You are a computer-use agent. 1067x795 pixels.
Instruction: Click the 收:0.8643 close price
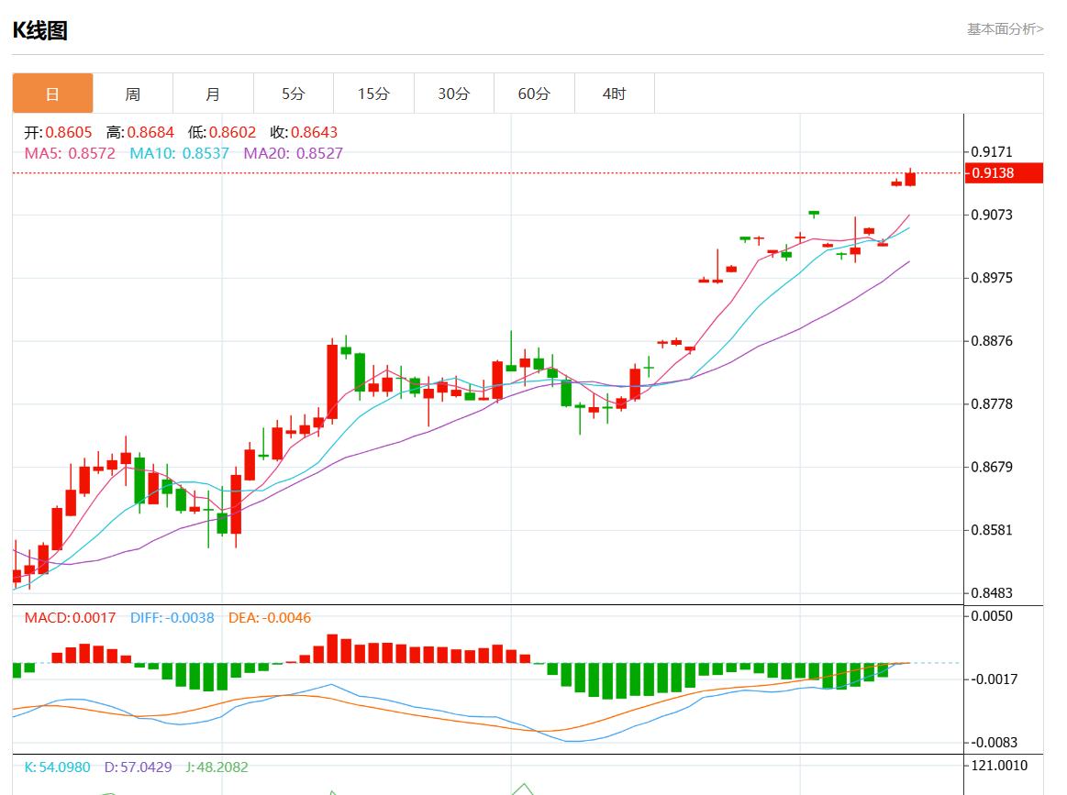(x=304, y=132)
